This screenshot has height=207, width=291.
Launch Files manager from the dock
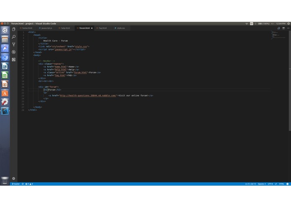[x=5, y=39]
